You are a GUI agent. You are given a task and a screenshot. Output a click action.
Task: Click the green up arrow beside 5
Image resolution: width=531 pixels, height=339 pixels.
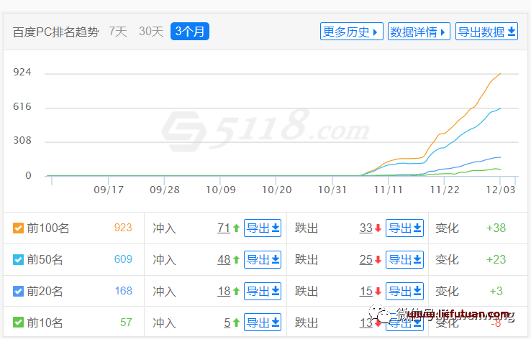[x=237, y=322]
